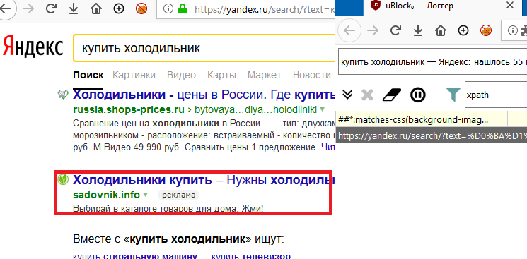Viewport: 527px width, 259px height.
Task: Open the 'Холодильники купить' ad result
Action: pos(203,181)
